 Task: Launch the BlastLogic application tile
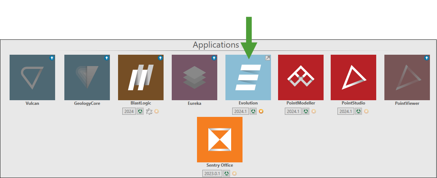click(x=141, y=77)
